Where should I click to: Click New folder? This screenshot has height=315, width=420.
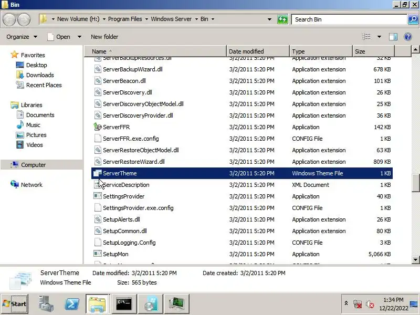[104, 37]
